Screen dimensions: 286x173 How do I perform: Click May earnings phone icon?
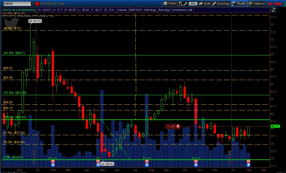[98, 161]
